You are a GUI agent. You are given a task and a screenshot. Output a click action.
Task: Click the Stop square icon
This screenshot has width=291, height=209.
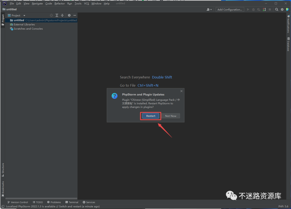click(270, 9)
